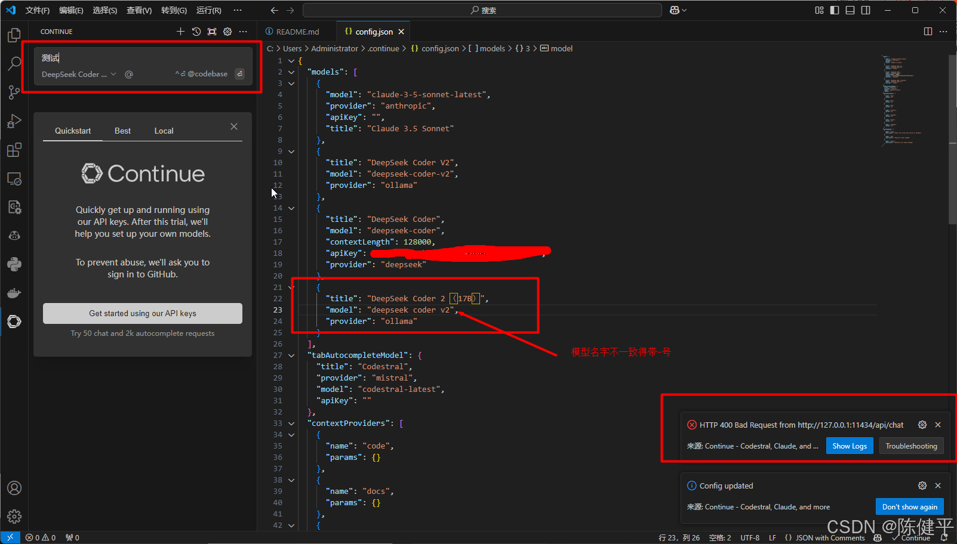
Task: Start a new Continue session with plus icon
Action: click(x=180, y=32)
